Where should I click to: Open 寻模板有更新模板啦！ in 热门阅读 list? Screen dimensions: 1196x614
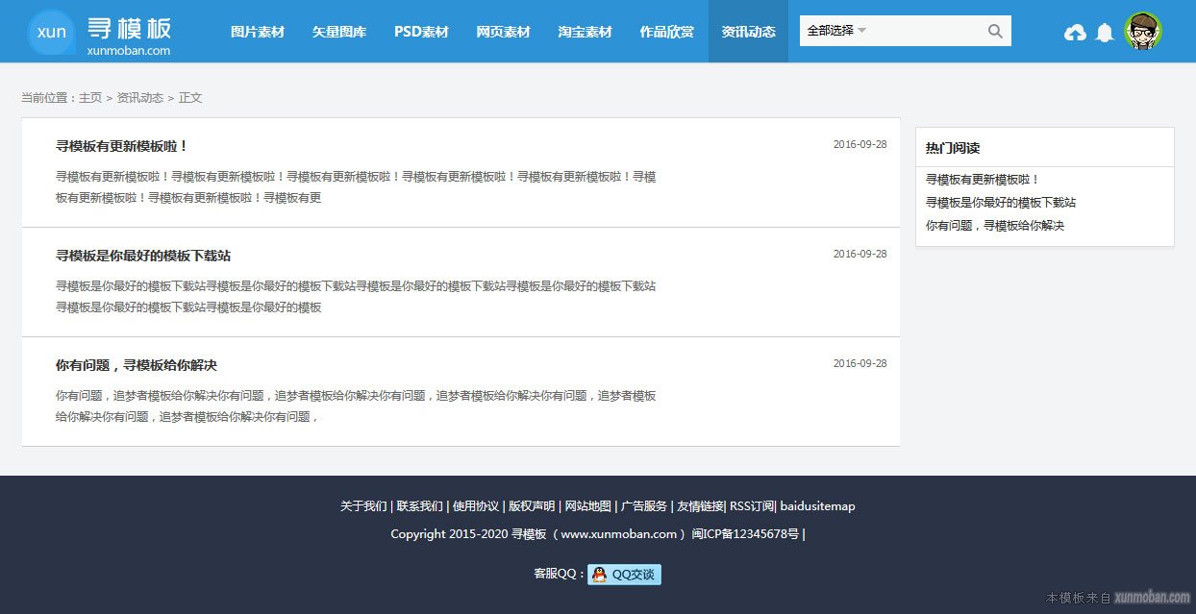click(x=983, y=180)
